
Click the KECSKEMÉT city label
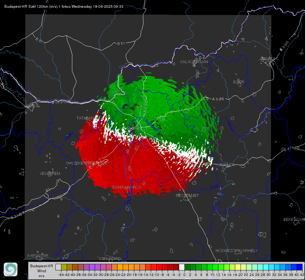187,196
